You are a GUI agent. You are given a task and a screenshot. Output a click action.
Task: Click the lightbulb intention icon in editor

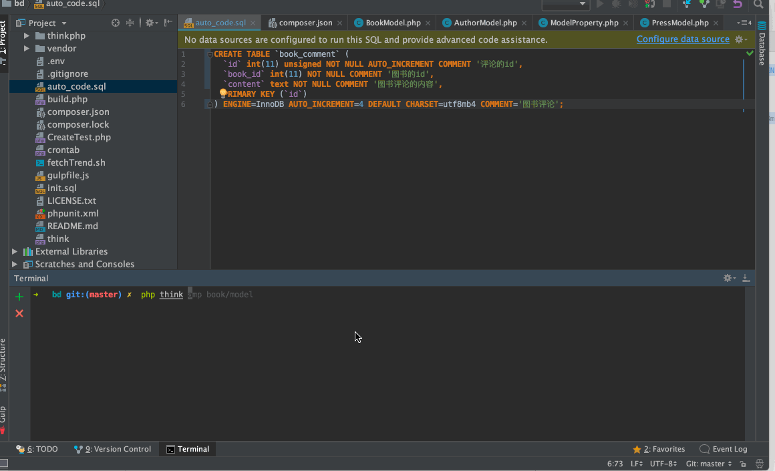[223, 93]
